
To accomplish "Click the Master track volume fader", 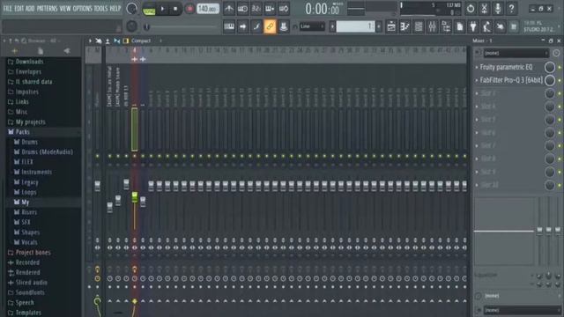I will 98,186.
